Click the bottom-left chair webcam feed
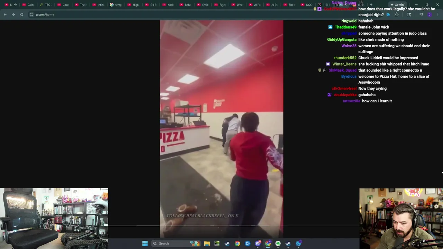This screenshot has width=443, height=249. pyautogui.click(x=54, y=219)
